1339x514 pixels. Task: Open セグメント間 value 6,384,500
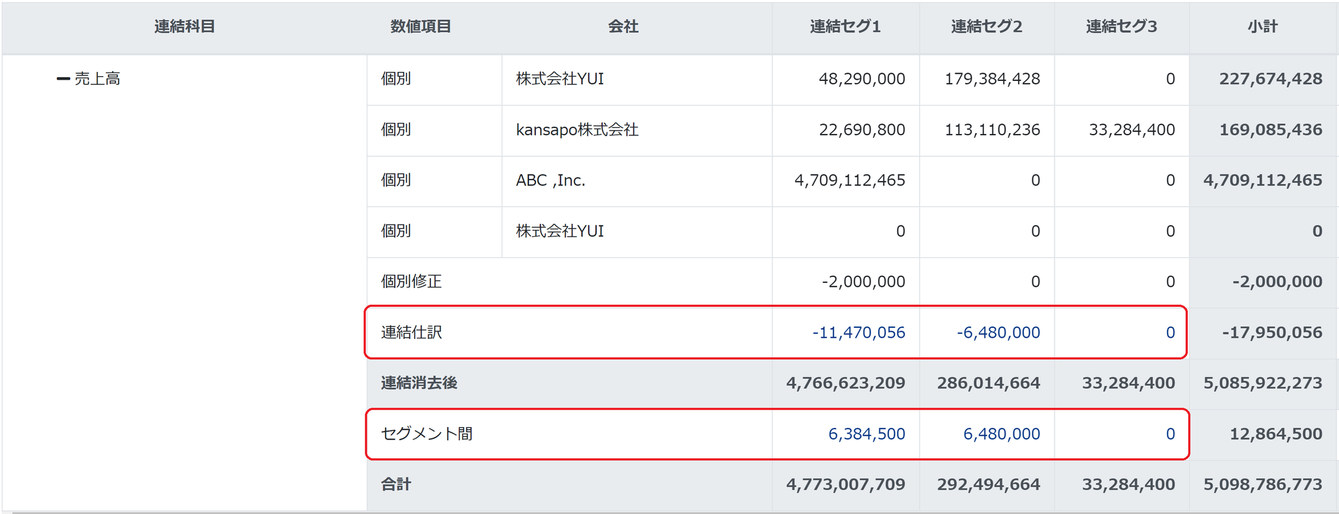[866, 434]
